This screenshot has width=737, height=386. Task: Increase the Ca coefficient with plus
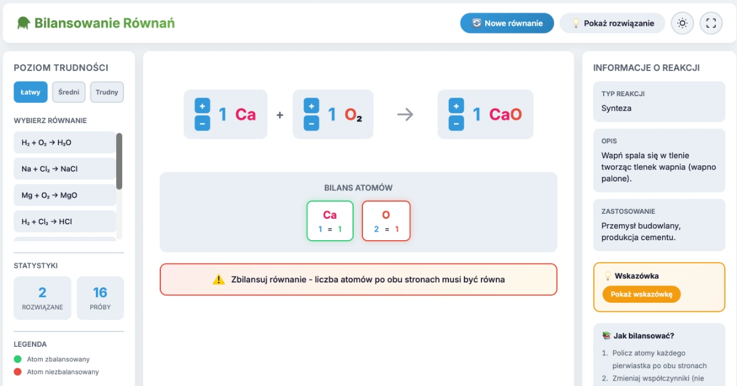pyautogui.click(x=203, y=105)
